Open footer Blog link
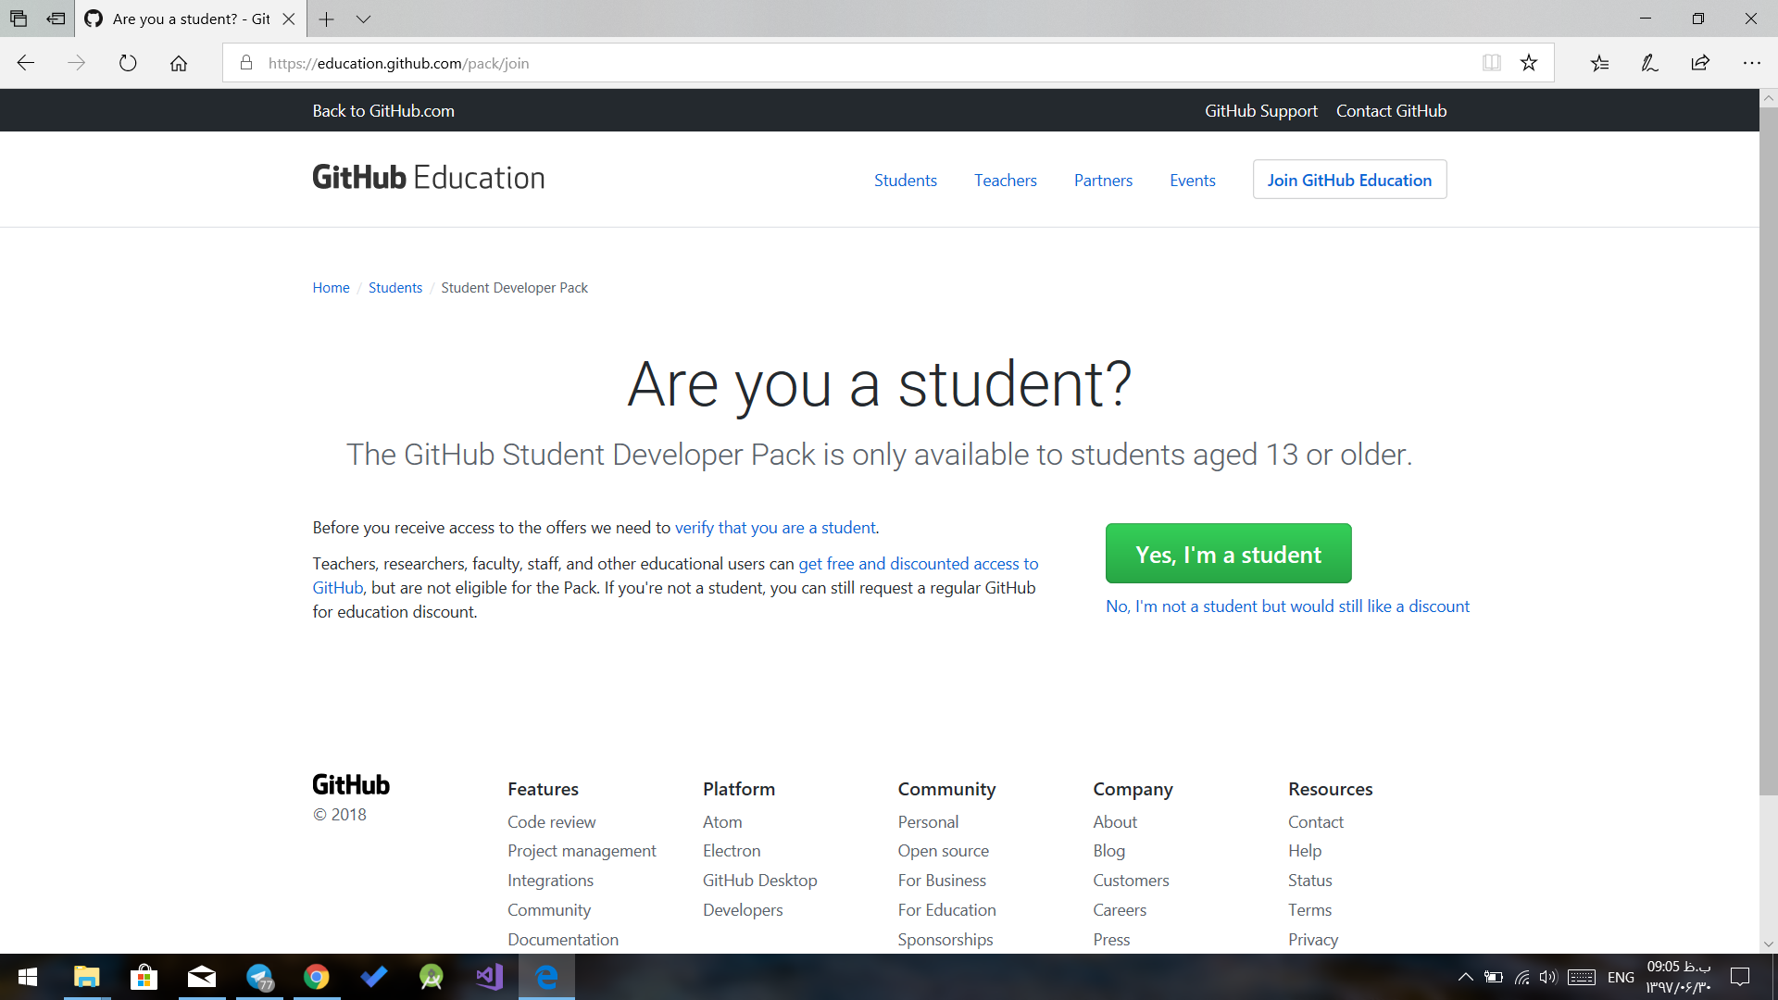The height and width of the screenshot is (1000, 1778). [1108, 851]
